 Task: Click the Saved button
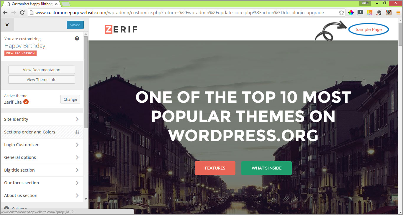coord(75,25)
